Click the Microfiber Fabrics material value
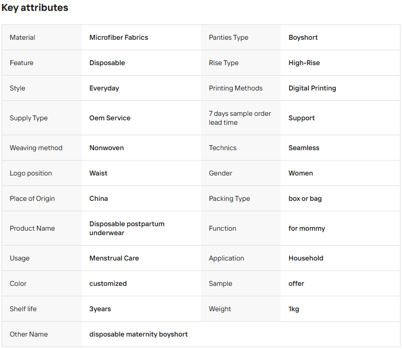This screenshot has width=402, height=349. tap(118, 37)
